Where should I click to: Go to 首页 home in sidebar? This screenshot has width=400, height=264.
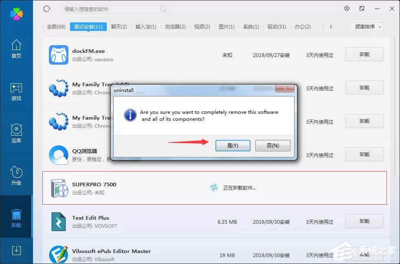[x=16, y=49]
